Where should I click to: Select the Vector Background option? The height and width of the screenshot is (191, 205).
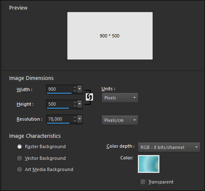point(20,158)
